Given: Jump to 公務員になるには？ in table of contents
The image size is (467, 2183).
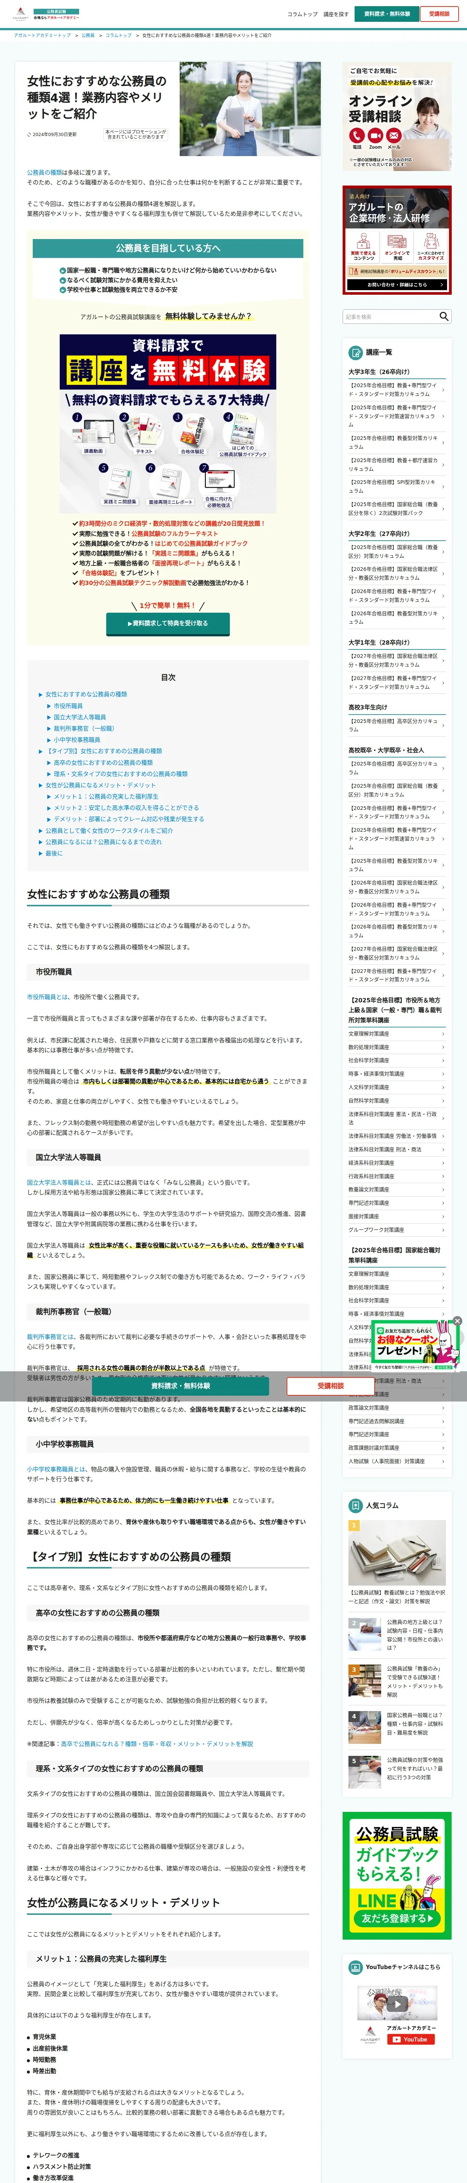Looking at the screenshot, I should 103,842.
